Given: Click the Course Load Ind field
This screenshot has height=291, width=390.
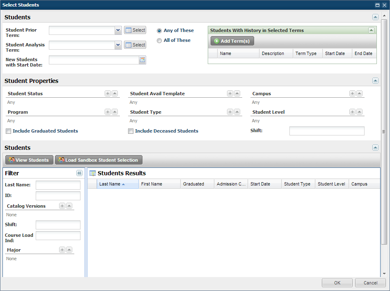Looking at the screenshot, I should click(58, 236).
